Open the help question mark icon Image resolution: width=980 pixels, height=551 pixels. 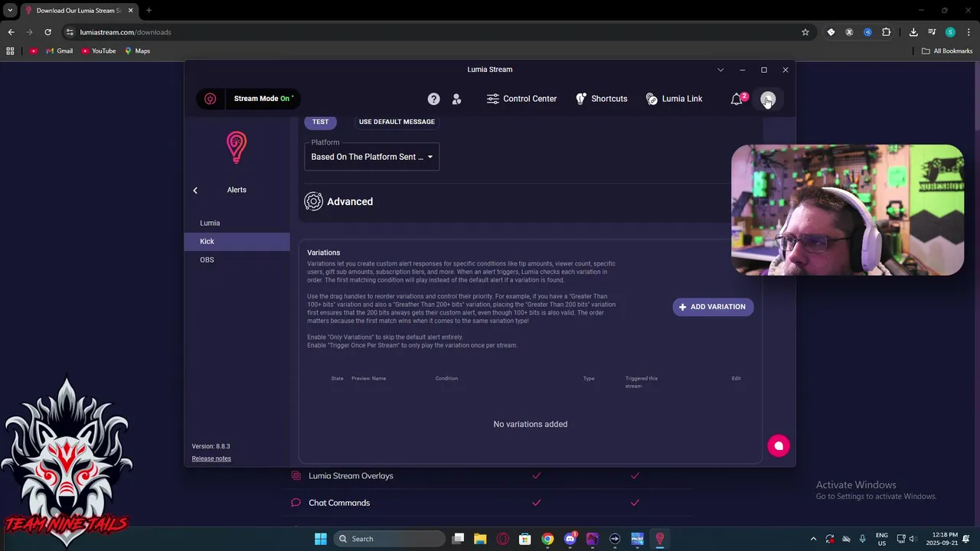[433, 99]
